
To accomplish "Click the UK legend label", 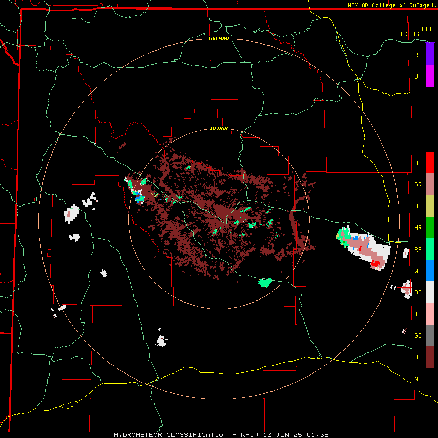I will pos(418,76).
